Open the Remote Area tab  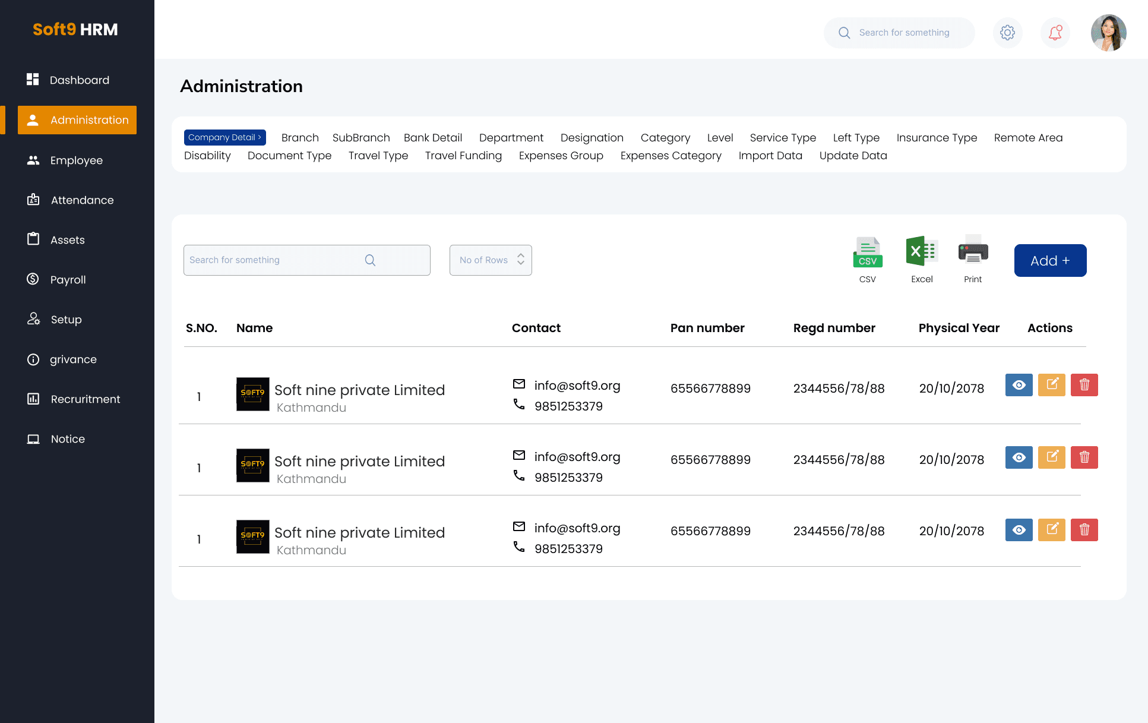(x=1028, y=138)
